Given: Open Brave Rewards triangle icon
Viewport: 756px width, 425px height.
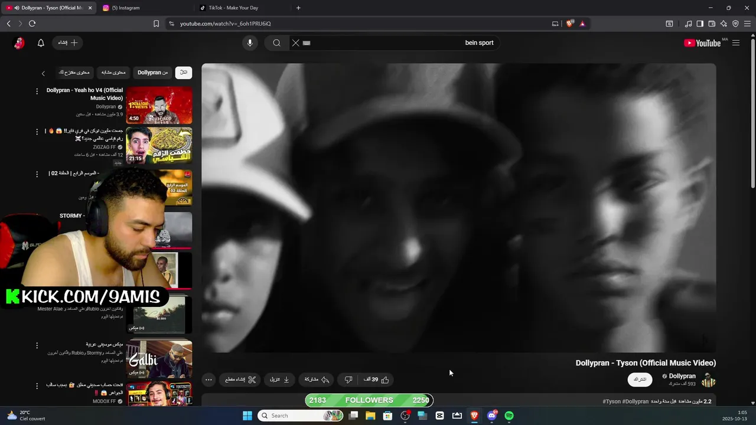Looking at the screenshot, I should [x=582, y=24].
